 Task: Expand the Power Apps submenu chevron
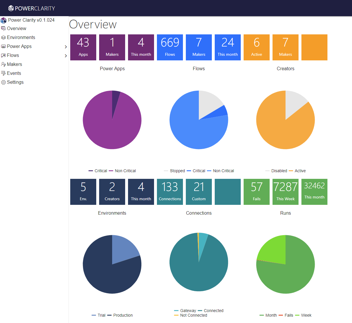point(66,47)
